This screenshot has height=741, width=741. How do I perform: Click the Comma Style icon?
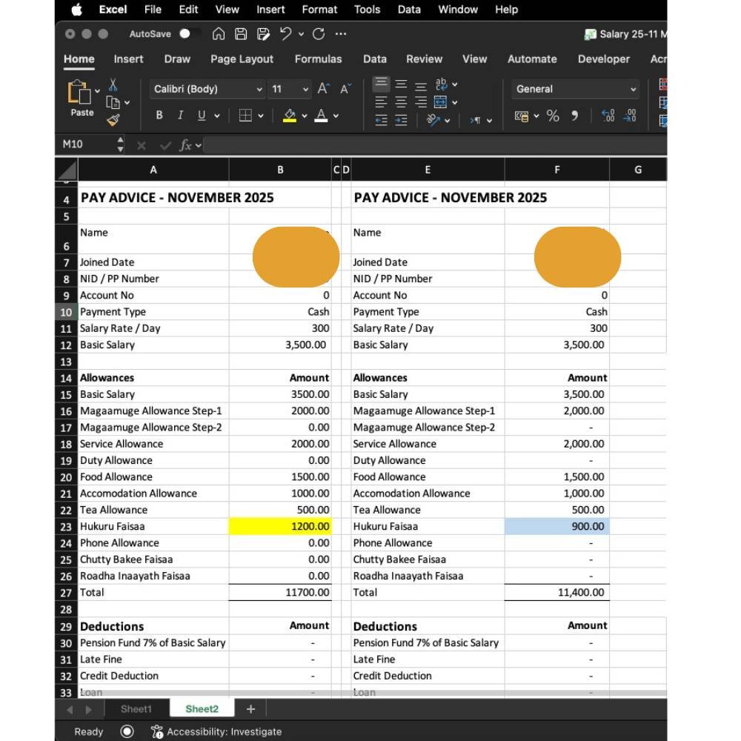[x=574, y=115]
